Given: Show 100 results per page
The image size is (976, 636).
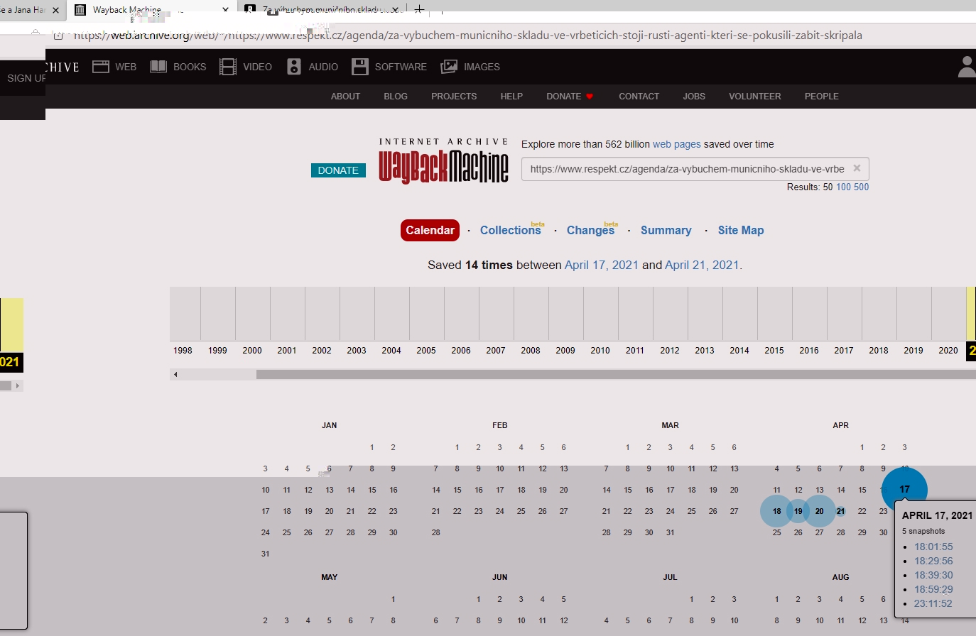Looking at the screenshot, I should tap(843, 187).
